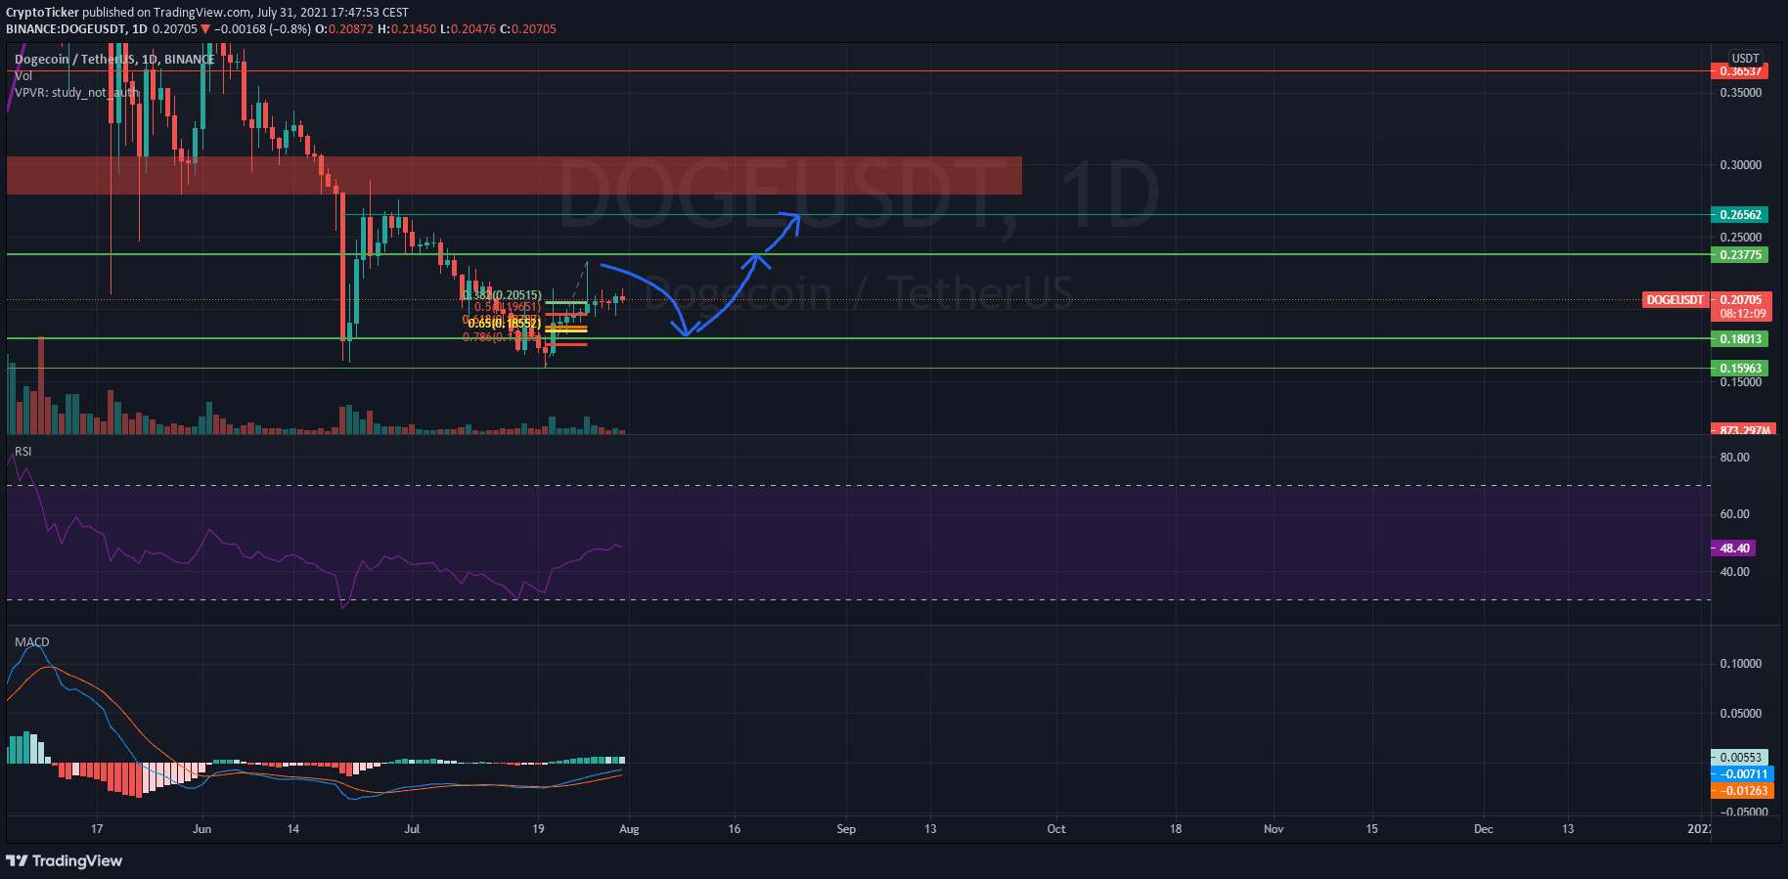1788x879 pixels.
Task: Click the red 873.297M volume tag
Action: pos(1742,430)
